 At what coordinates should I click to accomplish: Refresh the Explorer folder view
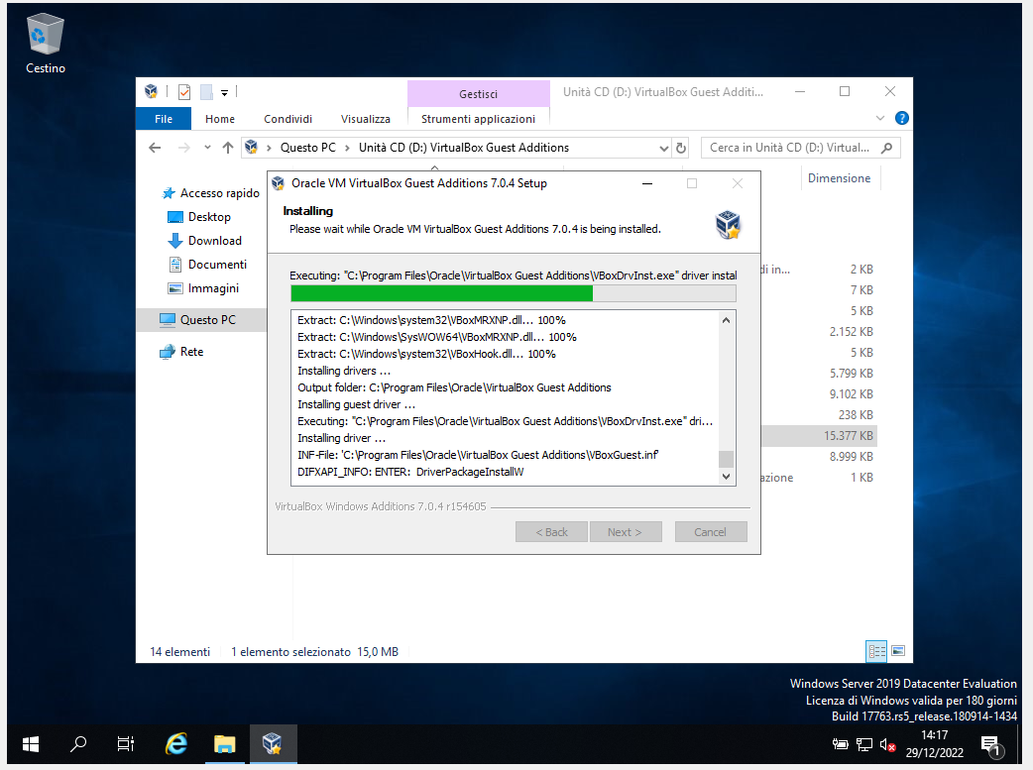click(x=681, y=149)
